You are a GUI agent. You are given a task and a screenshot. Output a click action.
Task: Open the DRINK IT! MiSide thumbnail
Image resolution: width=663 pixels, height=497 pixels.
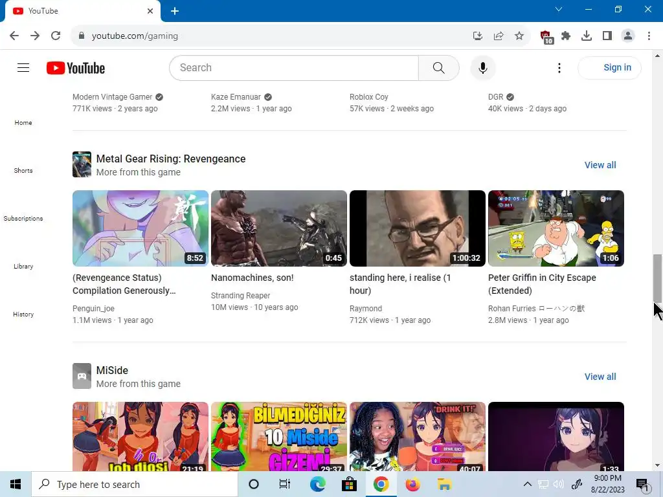pos(418,436)
